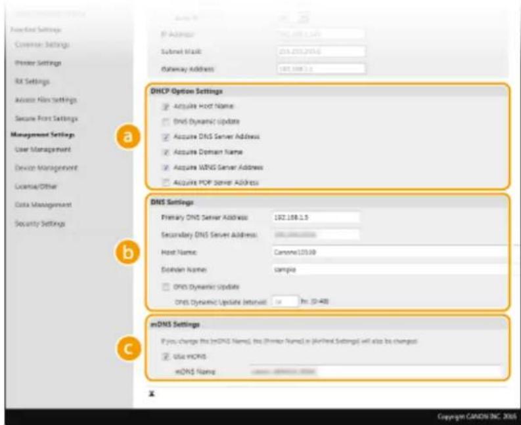Image resolution: width=521 pixels, height=425 pixels.
Task: Click the mDNS Name input field
Action: (375, 372)
